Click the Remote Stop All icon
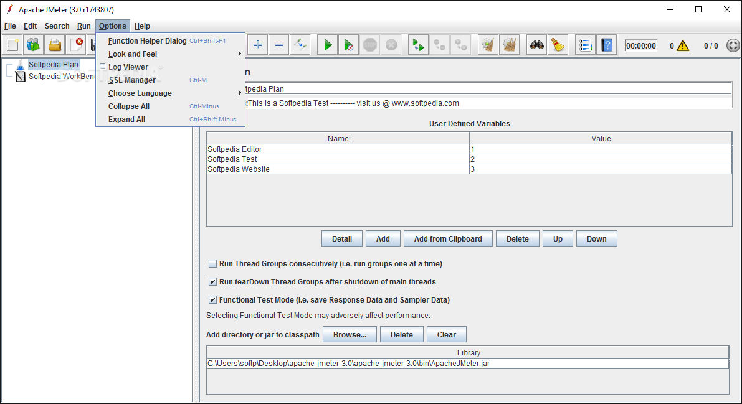742x404 pixels. point(440,45)
